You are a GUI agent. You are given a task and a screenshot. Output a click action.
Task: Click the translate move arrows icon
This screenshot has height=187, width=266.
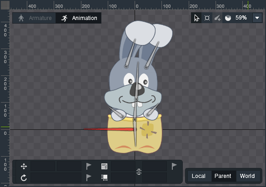click(24, 166)
